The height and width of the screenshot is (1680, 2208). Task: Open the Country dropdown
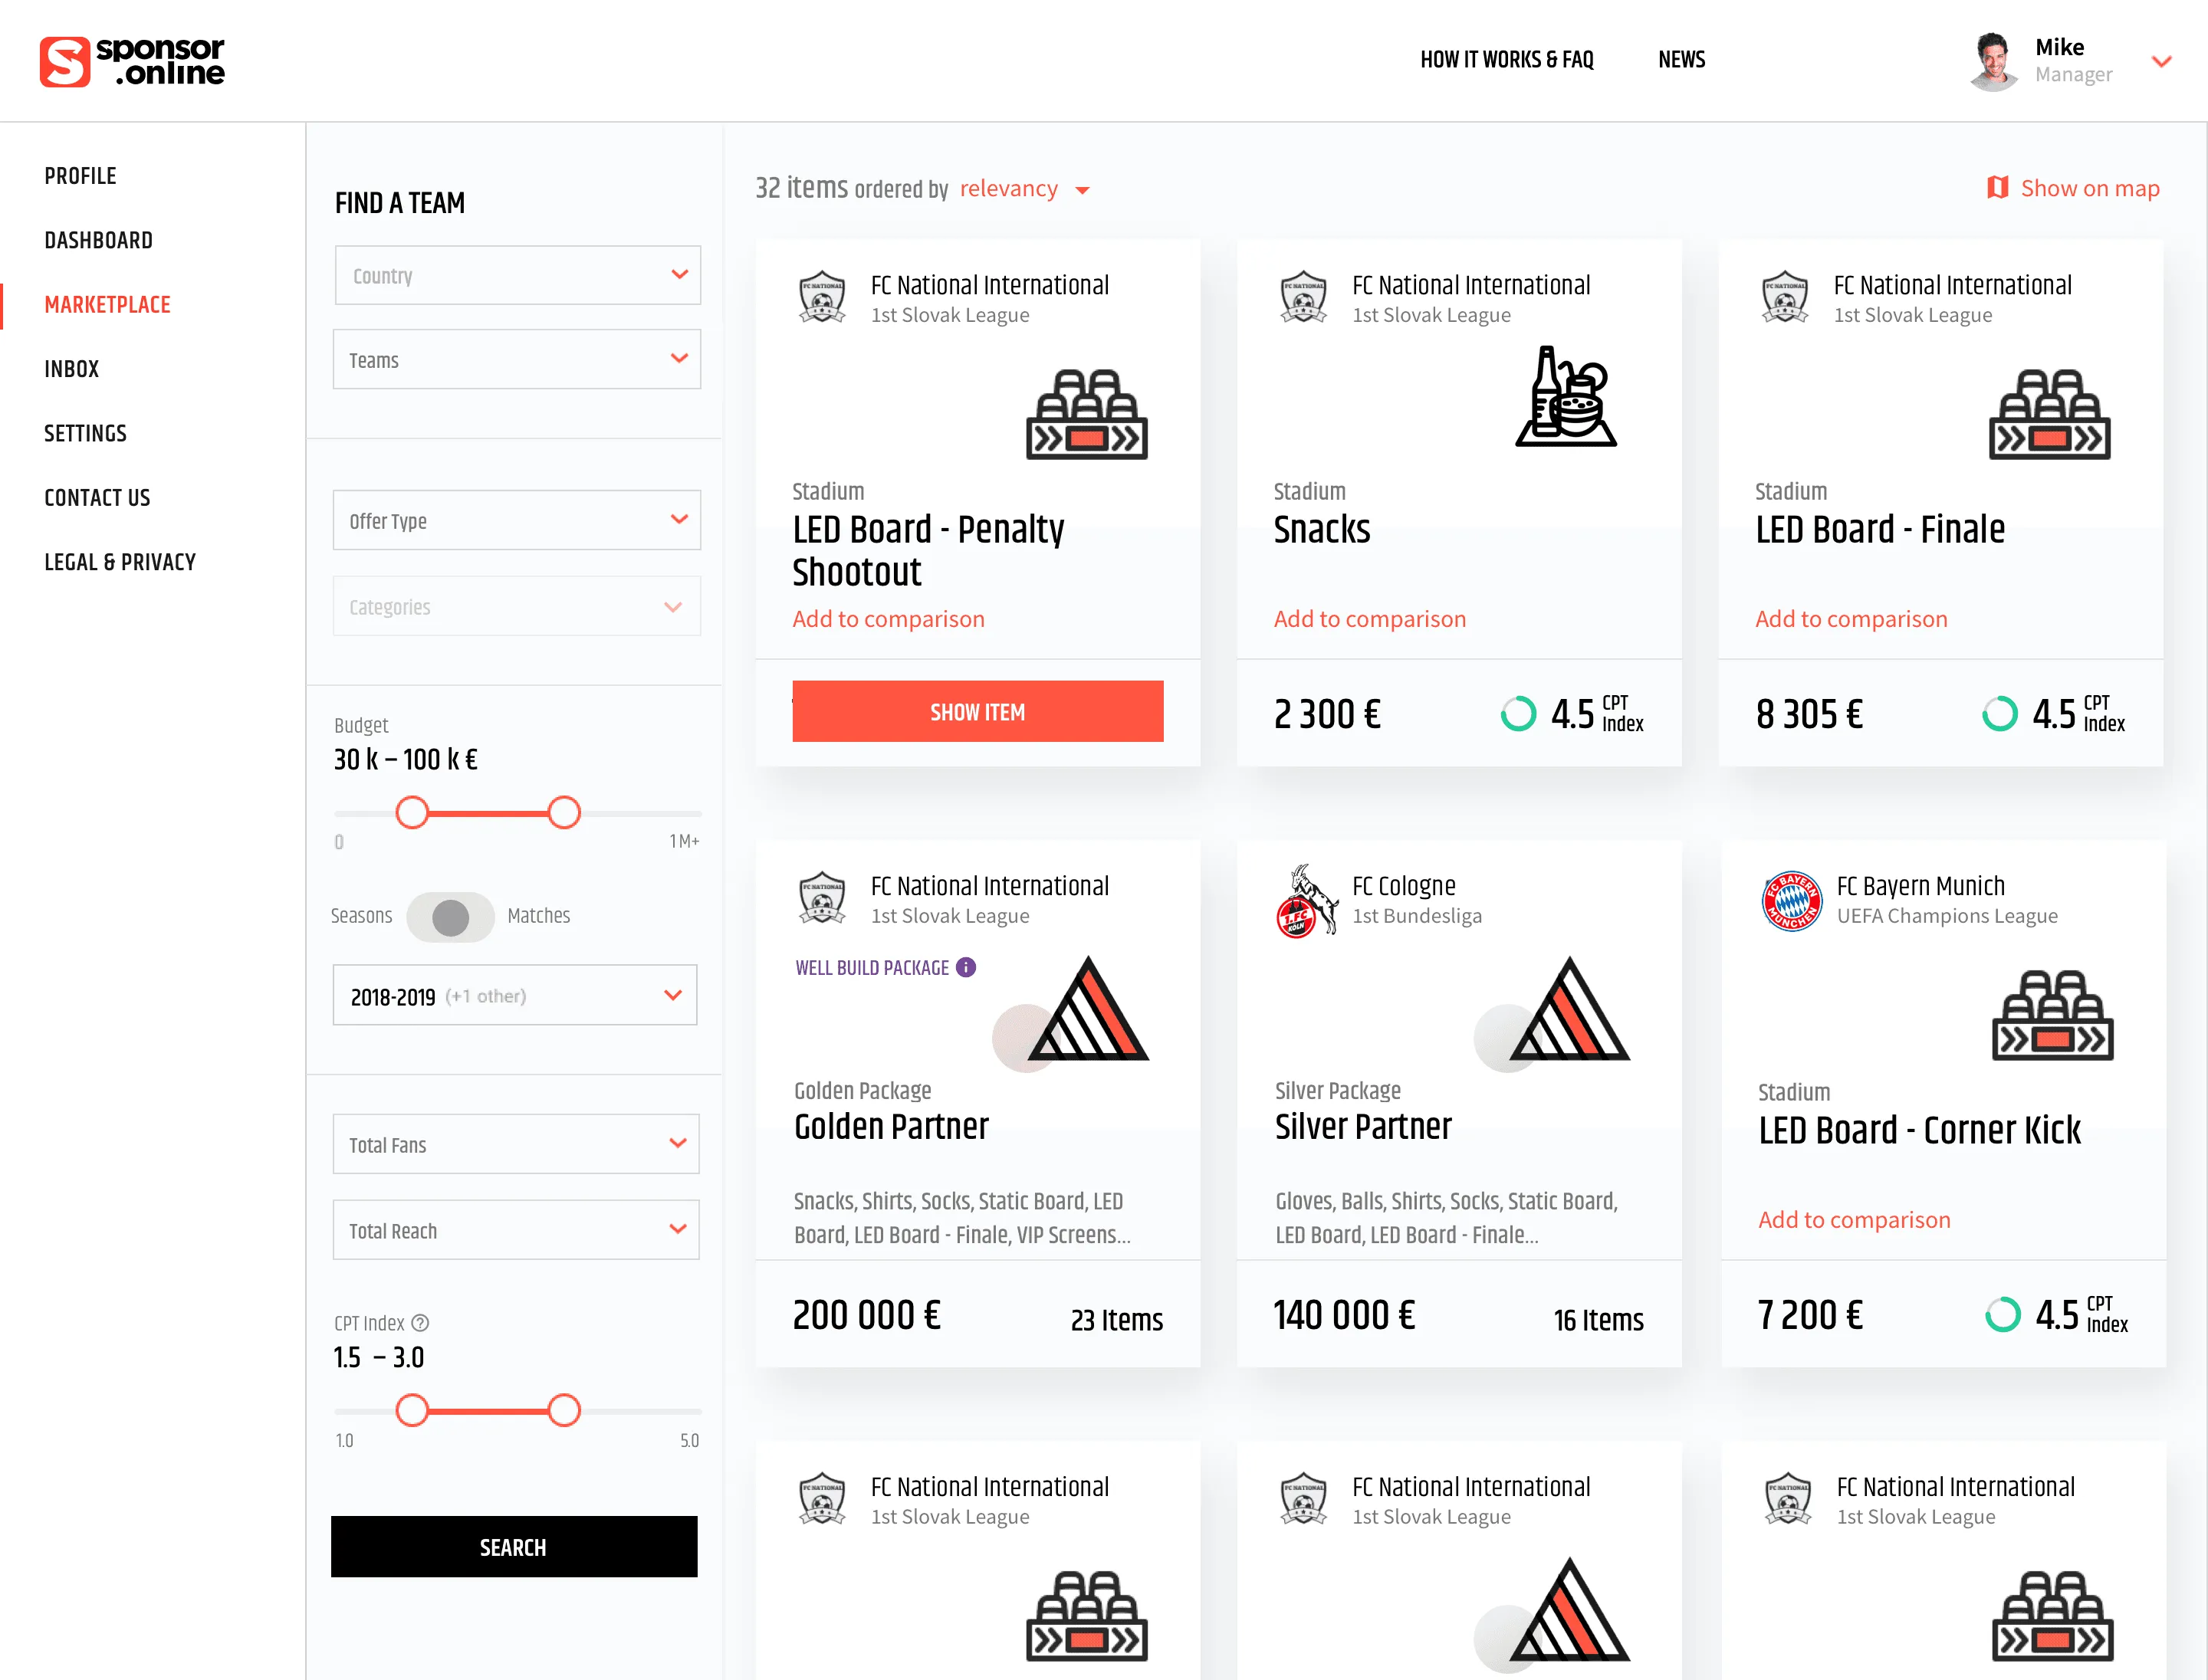[x=517, y=275]
